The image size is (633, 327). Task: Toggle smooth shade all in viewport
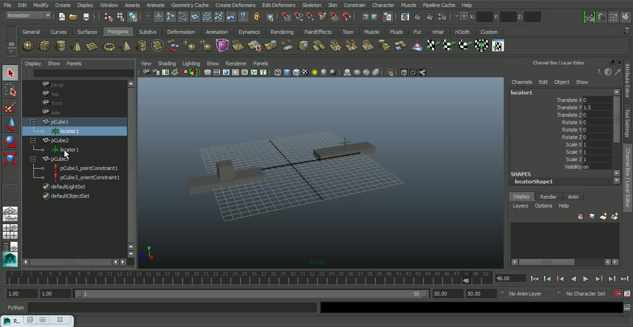point(287,72)
